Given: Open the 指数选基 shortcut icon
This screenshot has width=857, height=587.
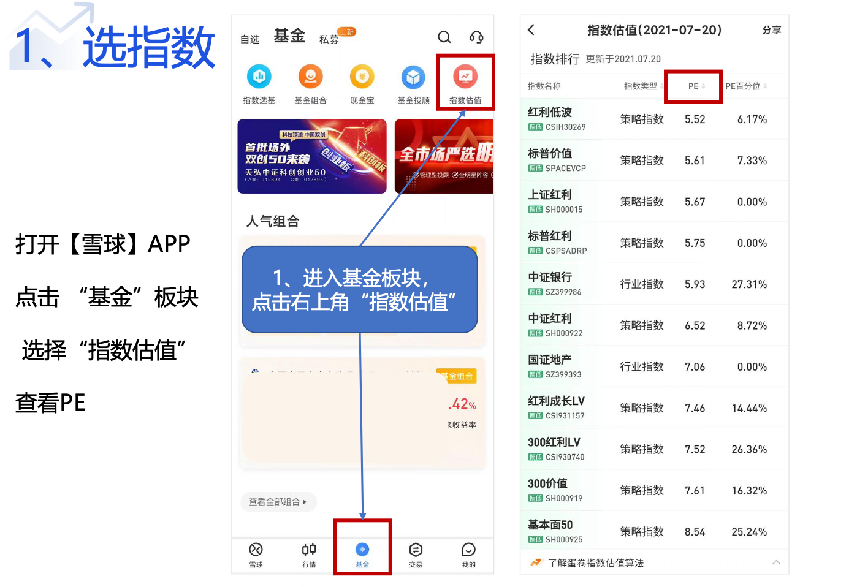Looking at the screenshot, I should (259, 77).
